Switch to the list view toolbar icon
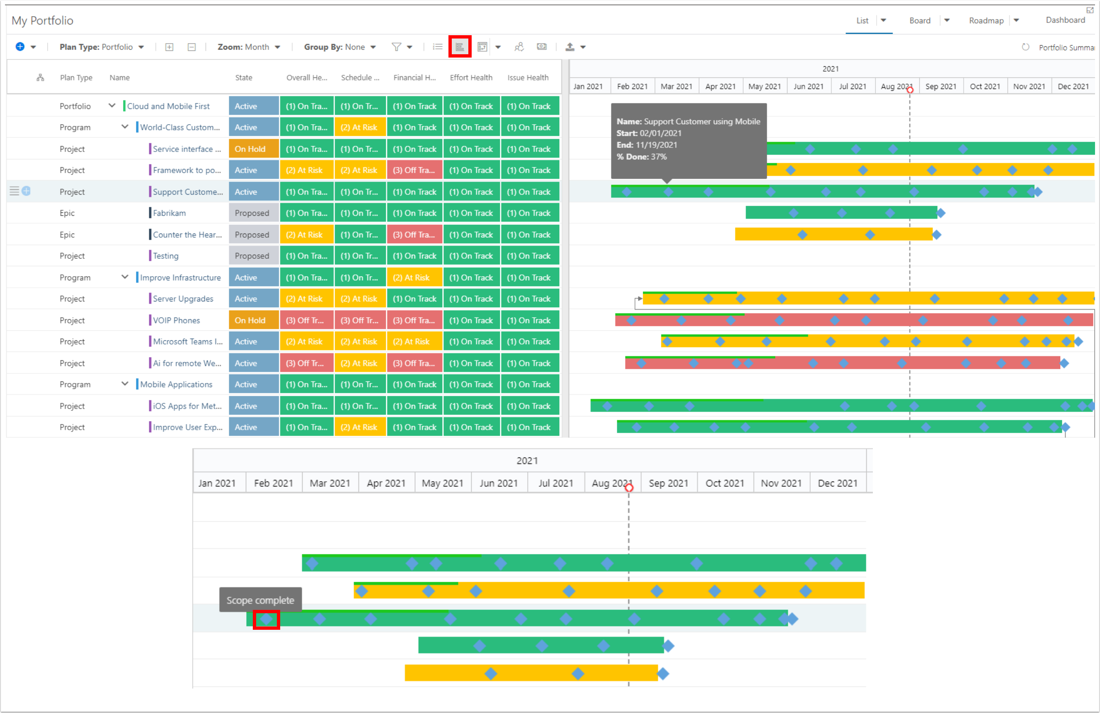 click(438, 47)
